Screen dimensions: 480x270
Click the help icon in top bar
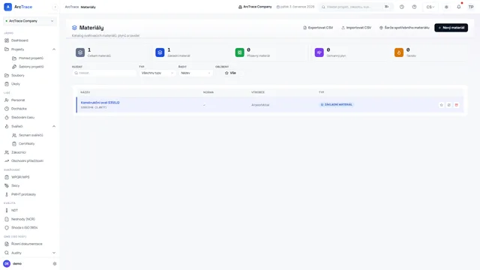[414, 7]
